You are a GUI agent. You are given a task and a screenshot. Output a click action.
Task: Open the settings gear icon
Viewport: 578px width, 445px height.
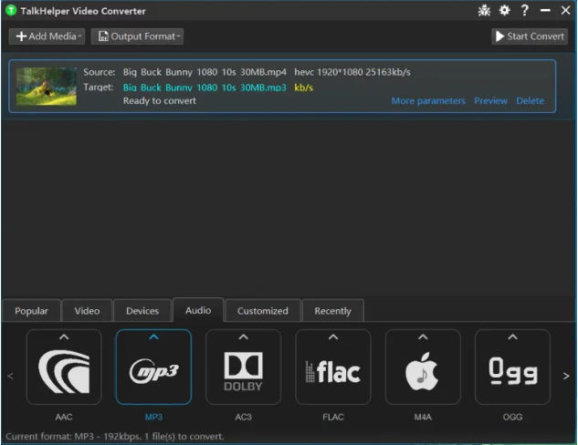coord(504,10)
